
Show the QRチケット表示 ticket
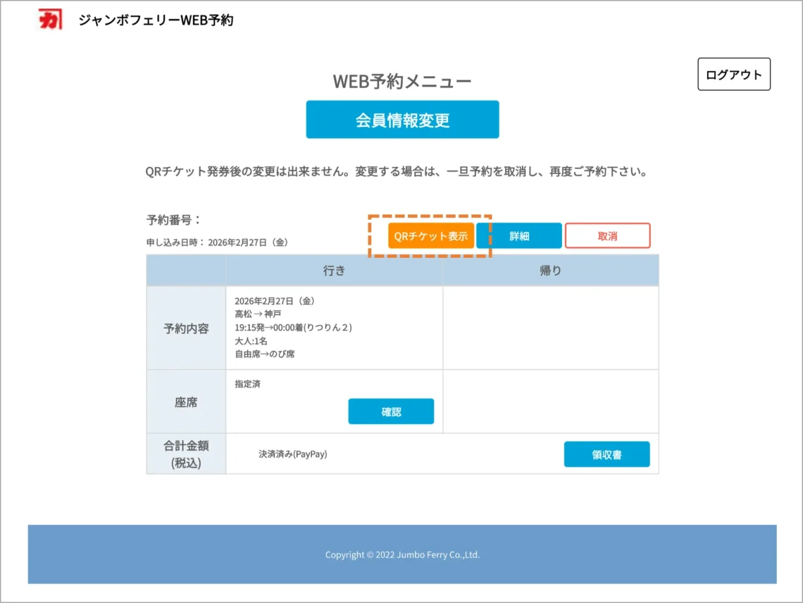[430, 236]
